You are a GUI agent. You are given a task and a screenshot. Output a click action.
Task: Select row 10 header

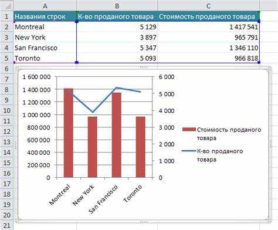(x=6, y=110)
